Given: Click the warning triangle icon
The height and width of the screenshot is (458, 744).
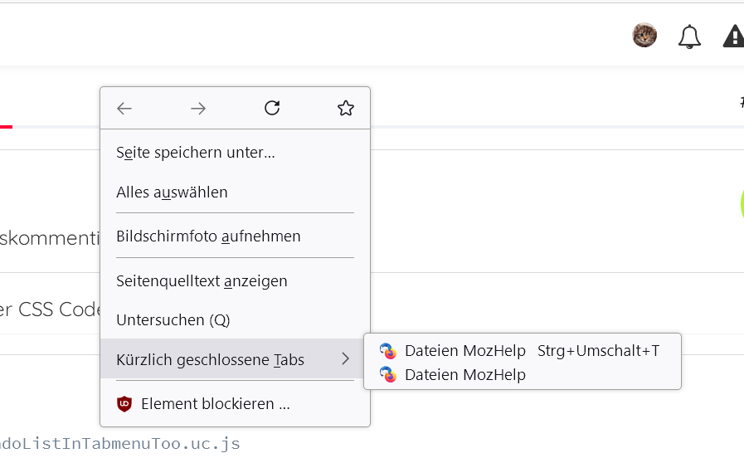Looking at the screenshot, I should [x=733, y=37].
